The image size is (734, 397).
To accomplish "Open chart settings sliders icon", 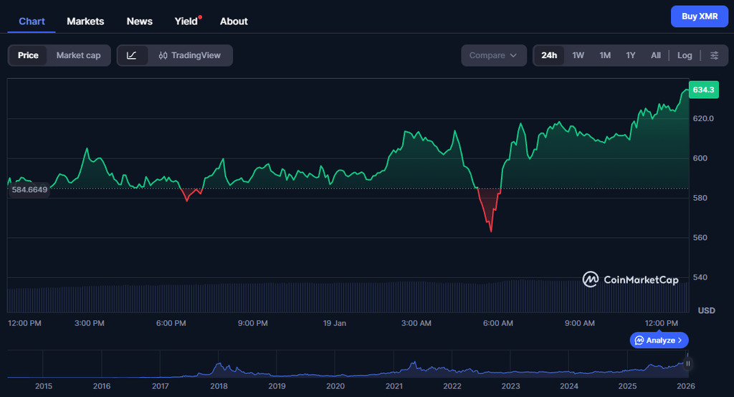I will [x=714, y=55].
